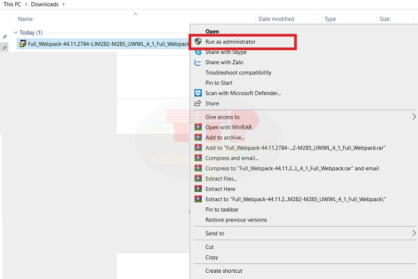Sort files by Date modified column
This screenshot has width=418, height=279.
[x=276, y=19]
